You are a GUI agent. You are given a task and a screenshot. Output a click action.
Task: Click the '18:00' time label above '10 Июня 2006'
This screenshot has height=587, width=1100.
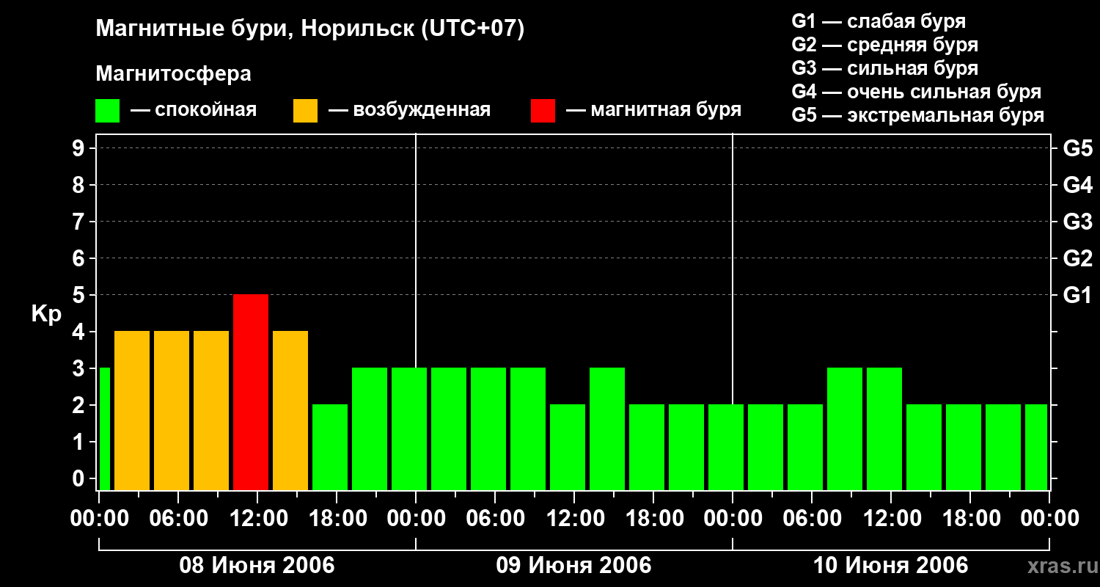[x=970, y=519]
